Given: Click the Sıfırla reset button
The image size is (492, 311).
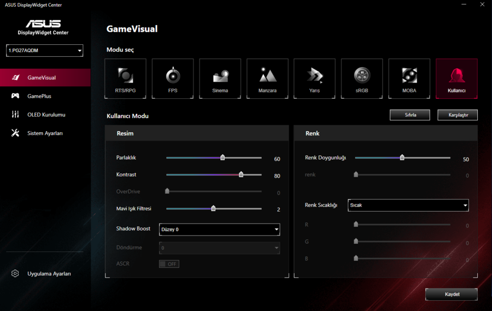Looking at the screenshot, I should (410, 115).
